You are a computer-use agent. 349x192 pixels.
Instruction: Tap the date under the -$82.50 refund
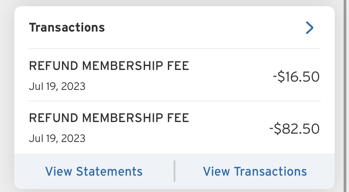click(57, 138)
